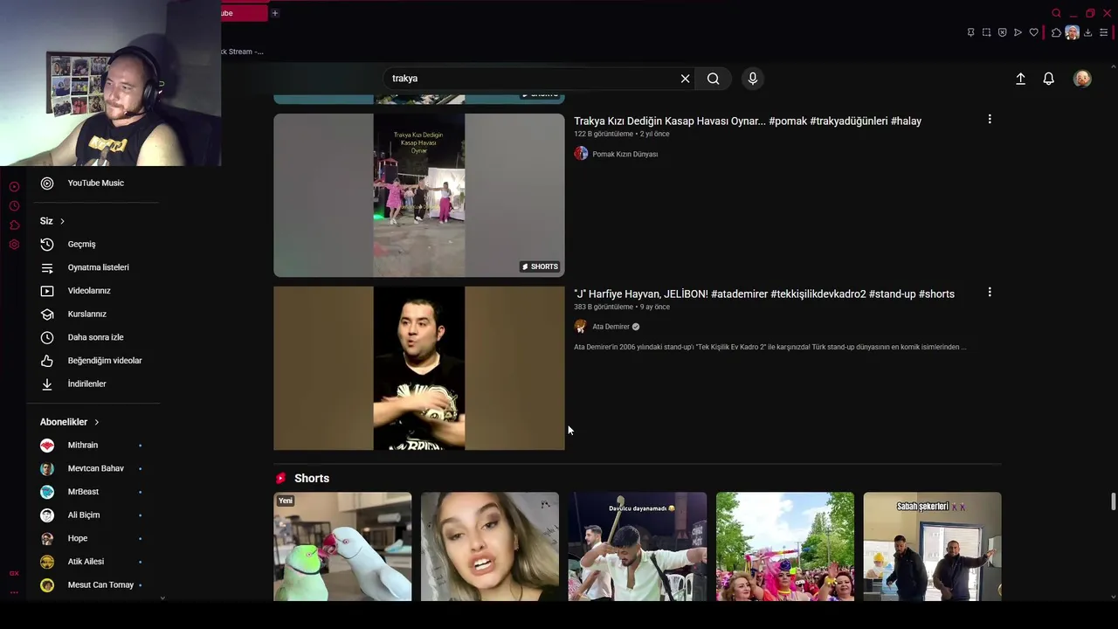Click the YouTube upload arrow icon
Viewport: 1118px width, 629px height.
click(x=1020, y=79)
